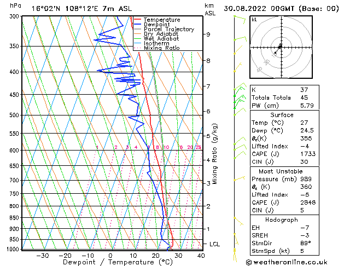This screenshot has width=344, height=266.
Task: Click the 'Temperature' legend entry
Action: tap(162, 20)
